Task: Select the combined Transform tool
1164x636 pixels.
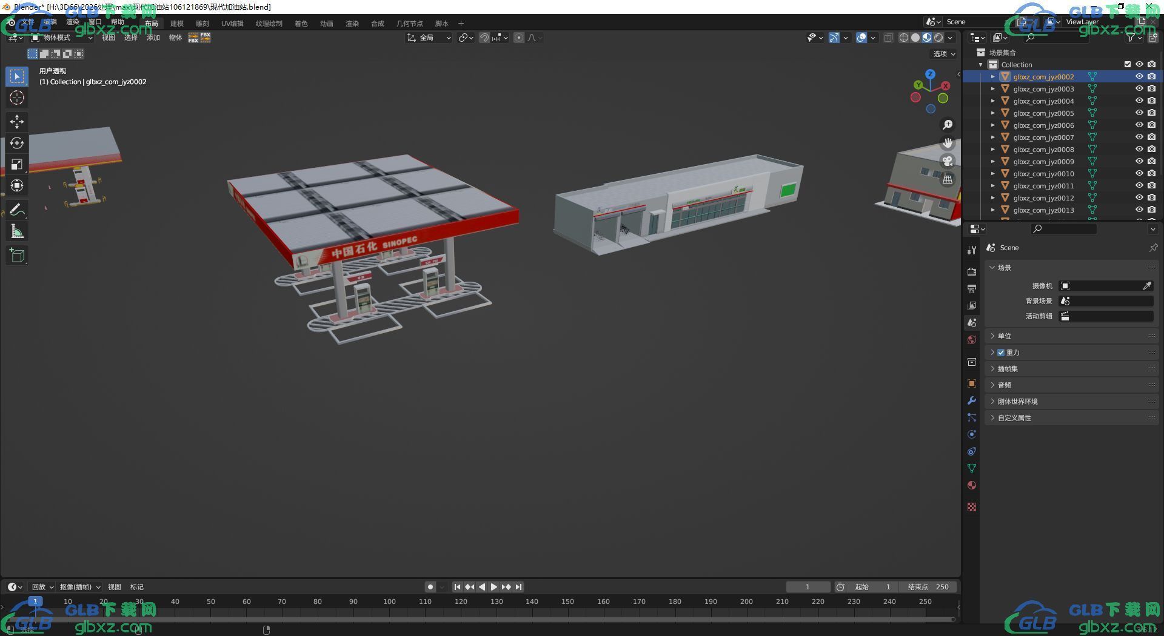Action: coord(17,185)
